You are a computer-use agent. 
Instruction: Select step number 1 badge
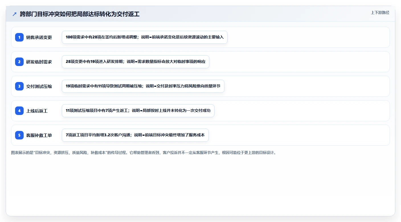click(x=19, y=37)
